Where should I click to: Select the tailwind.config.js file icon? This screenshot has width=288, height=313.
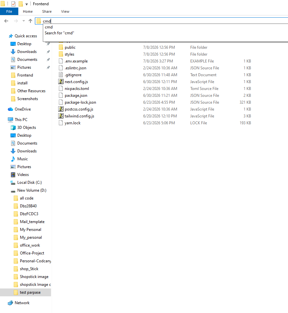click(61, 116)
